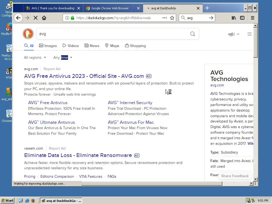Select the All results tab
272x204 pixels.
point(29,46)
